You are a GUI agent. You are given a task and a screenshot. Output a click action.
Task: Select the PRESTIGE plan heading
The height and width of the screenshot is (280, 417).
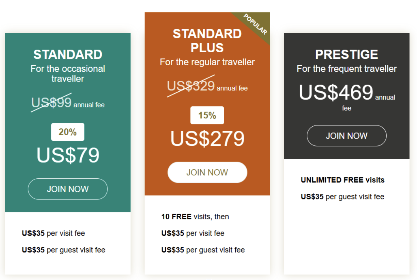347,54
